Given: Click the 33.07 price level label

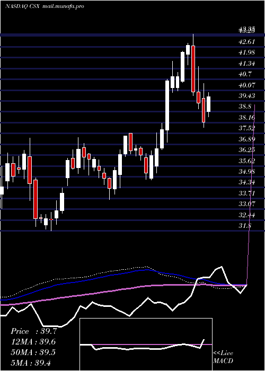Looking at the screenshot, I should (247, 204).
